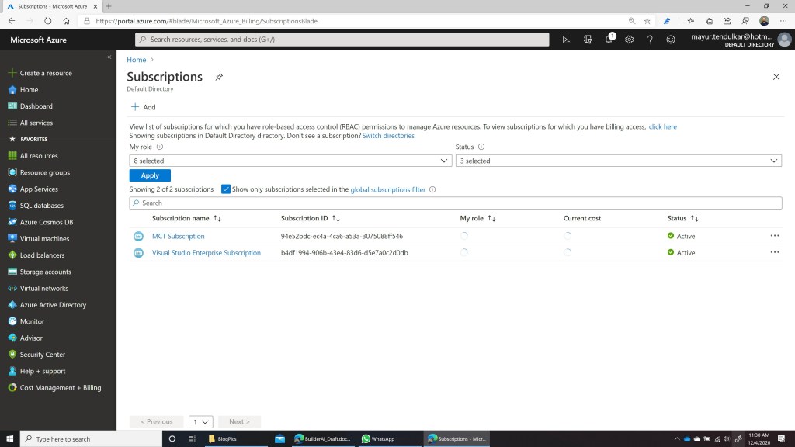
Task: Click the help question mark icon
Action: [x=650, y=40]
